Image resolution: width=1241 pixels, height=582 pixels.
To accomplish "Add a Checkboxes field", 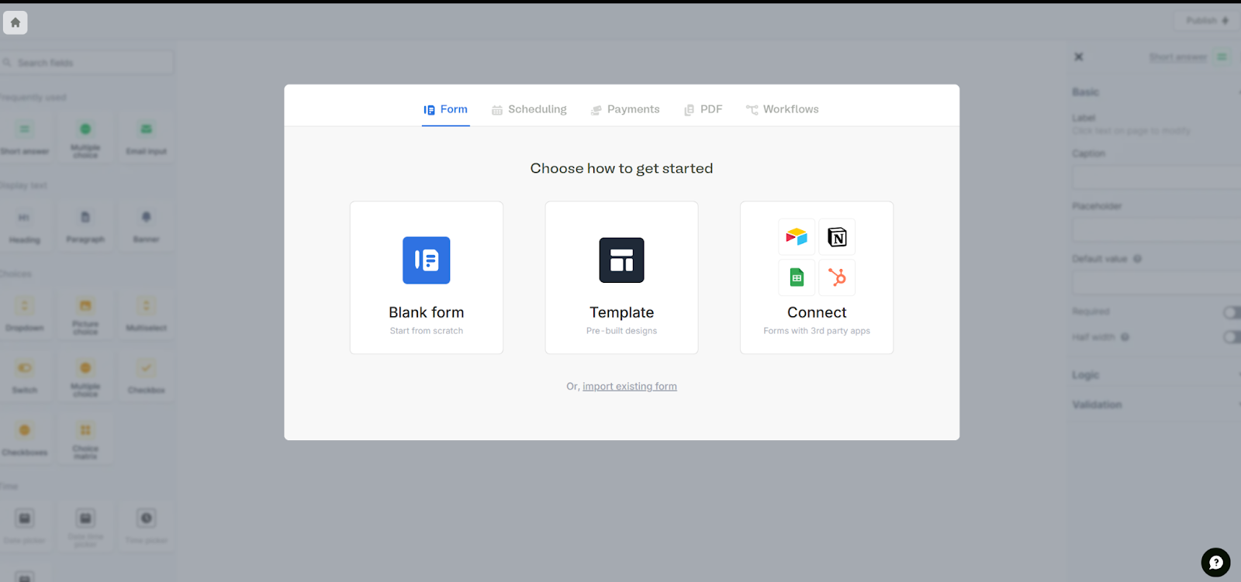I will pyautogui.click(x=25, y=439).
